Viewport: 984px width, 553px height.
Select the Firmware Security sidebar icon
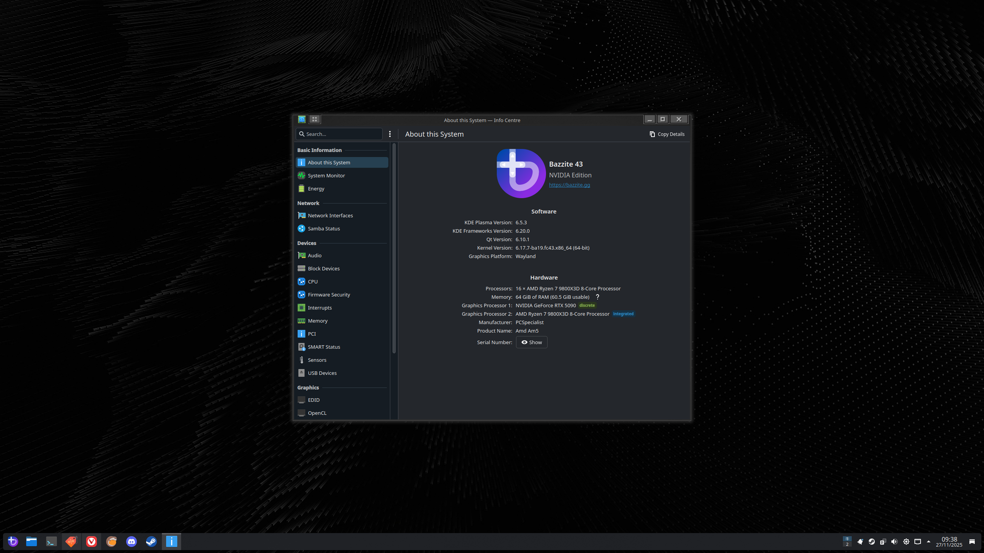point(302,294)
